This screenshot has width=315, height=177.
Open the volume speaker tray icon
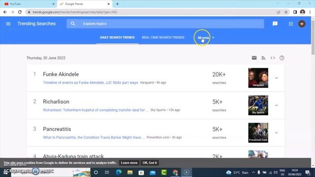pos(276,173)
